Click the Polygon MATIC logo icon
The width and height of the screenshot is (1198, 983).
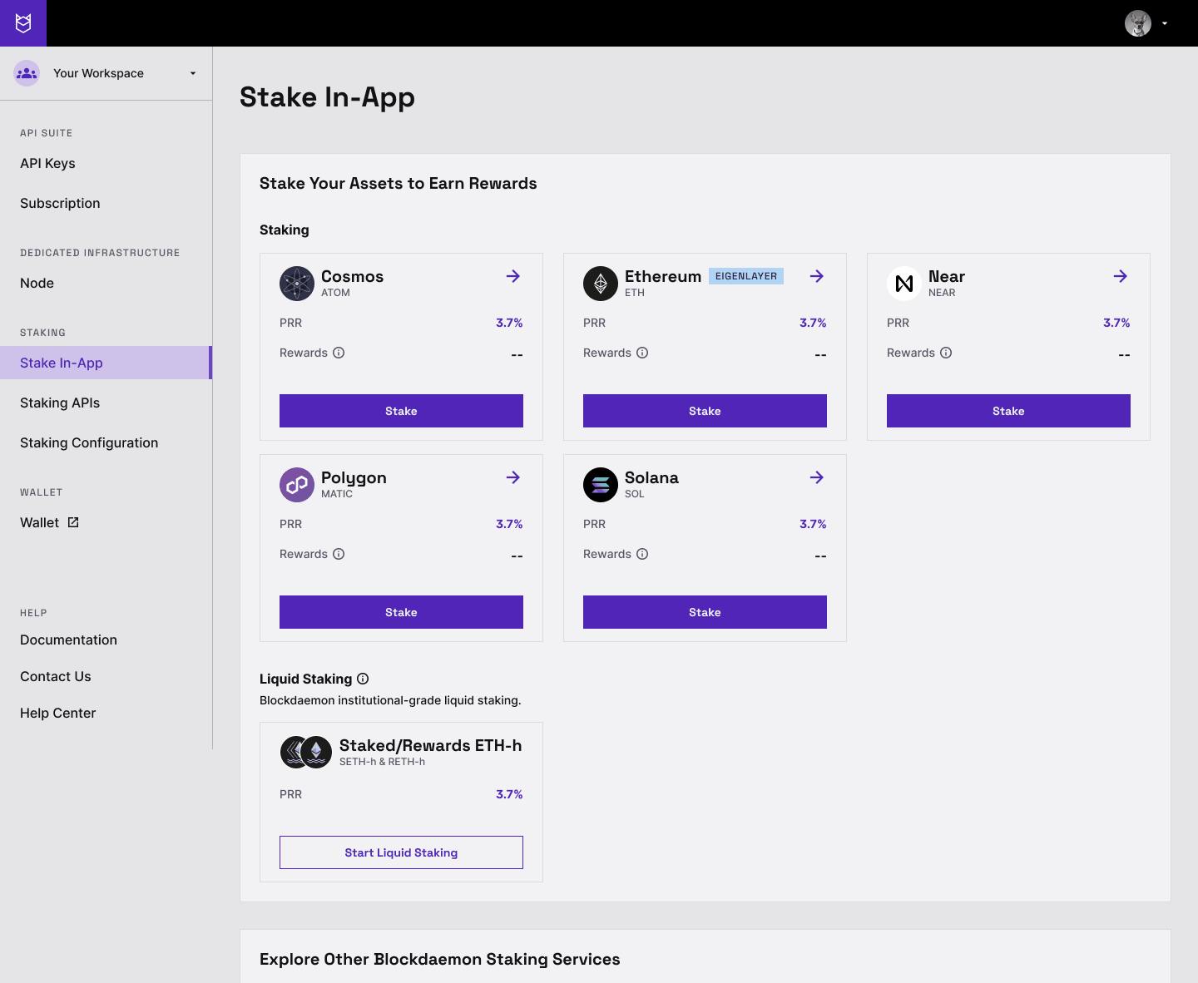click(x=297, y=485)
